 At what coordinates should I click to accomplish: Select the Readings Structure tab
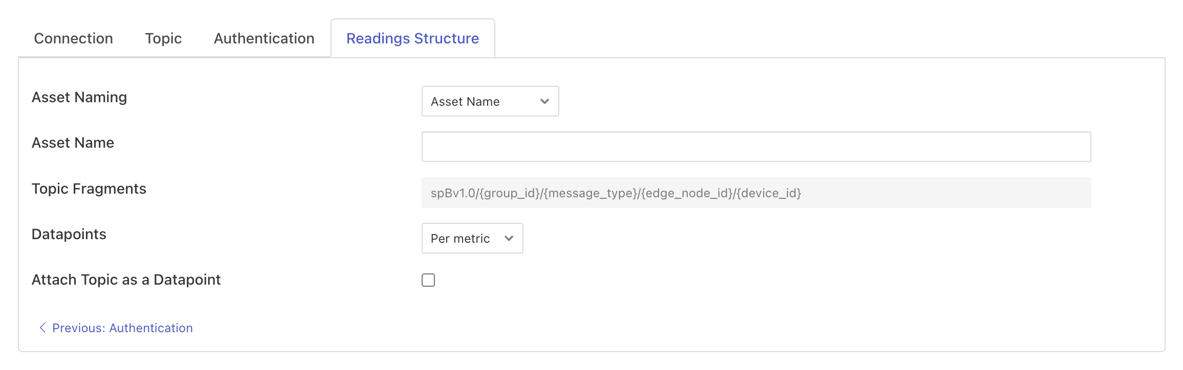tap(412, 38)
